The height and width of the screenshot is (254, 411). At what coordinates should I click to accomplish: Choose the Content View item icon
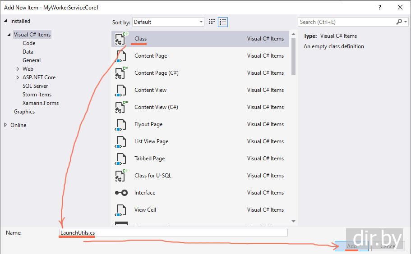[x=120, y=90]
